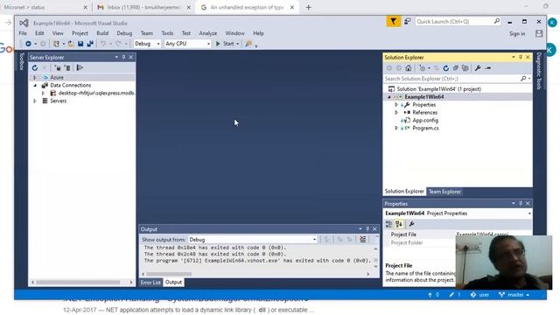This screenshot has height=315, width=560.
Task: Click the wrench Properties icon in Solution Explorer toolbar
Action: (478, 68)
